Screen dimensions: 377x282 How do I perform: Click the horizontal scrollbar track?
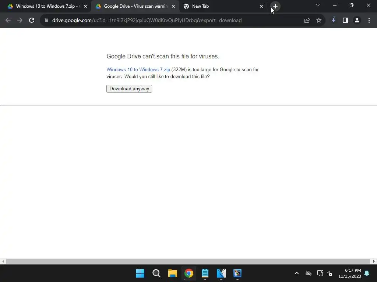188,261
